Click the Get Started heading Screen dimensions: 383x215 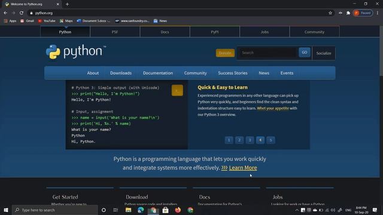[65, 197]
